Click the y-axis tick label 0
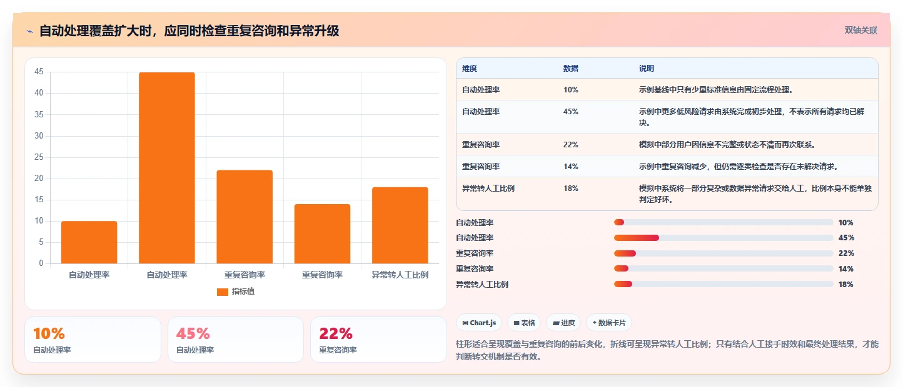 [x=41, y=263]
